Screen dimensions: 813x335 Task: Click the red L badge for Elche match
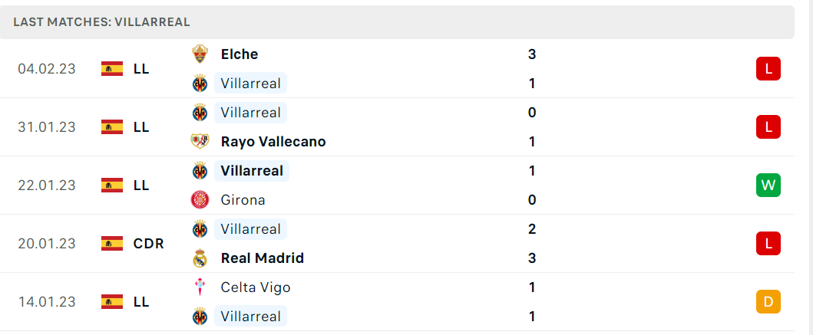pos(768,69)
